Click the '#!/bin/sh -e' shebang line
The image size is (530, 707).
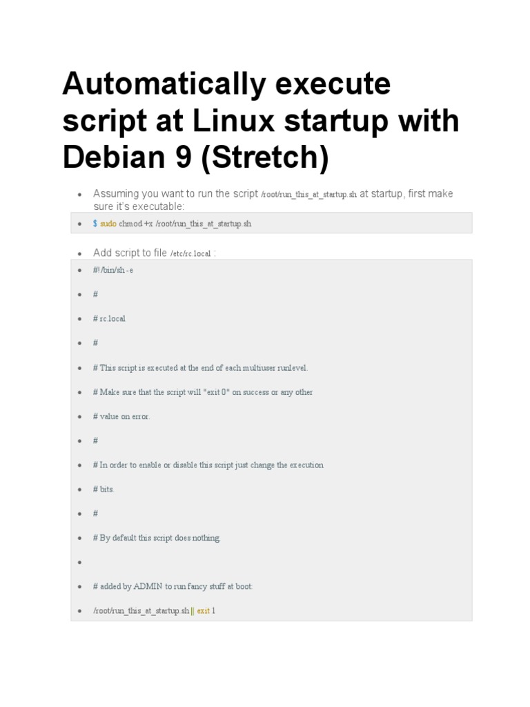coord(113,270)
